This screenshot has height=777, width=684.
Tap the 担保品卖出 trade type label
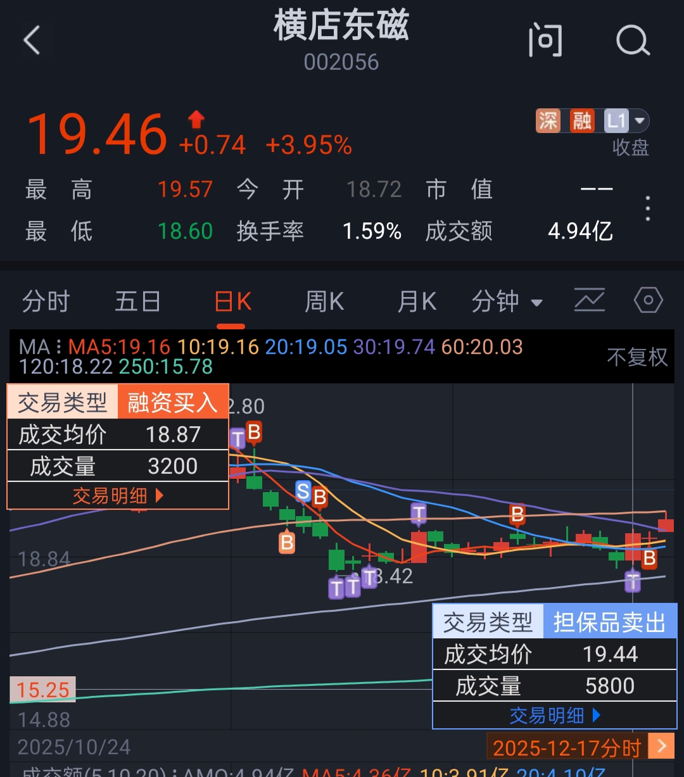click(x=610, y=622)
